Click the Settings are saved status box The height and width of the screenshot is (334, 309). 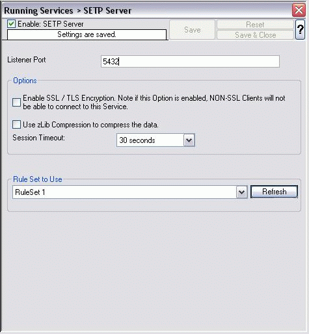pos(87,34)
